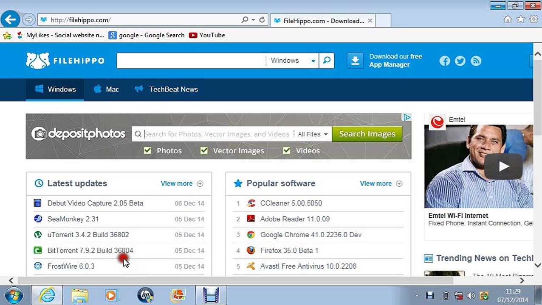542x305 pixels.
Task: Open the All Files dropdown
Action: tap(313, 134)
